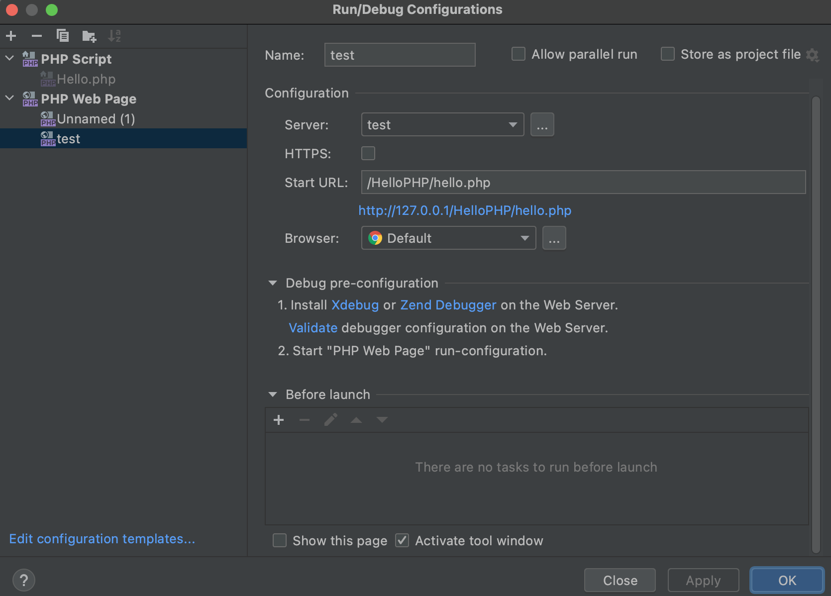Collapse Debug pre-configuration section
The image size is (831, 596).
273,283
